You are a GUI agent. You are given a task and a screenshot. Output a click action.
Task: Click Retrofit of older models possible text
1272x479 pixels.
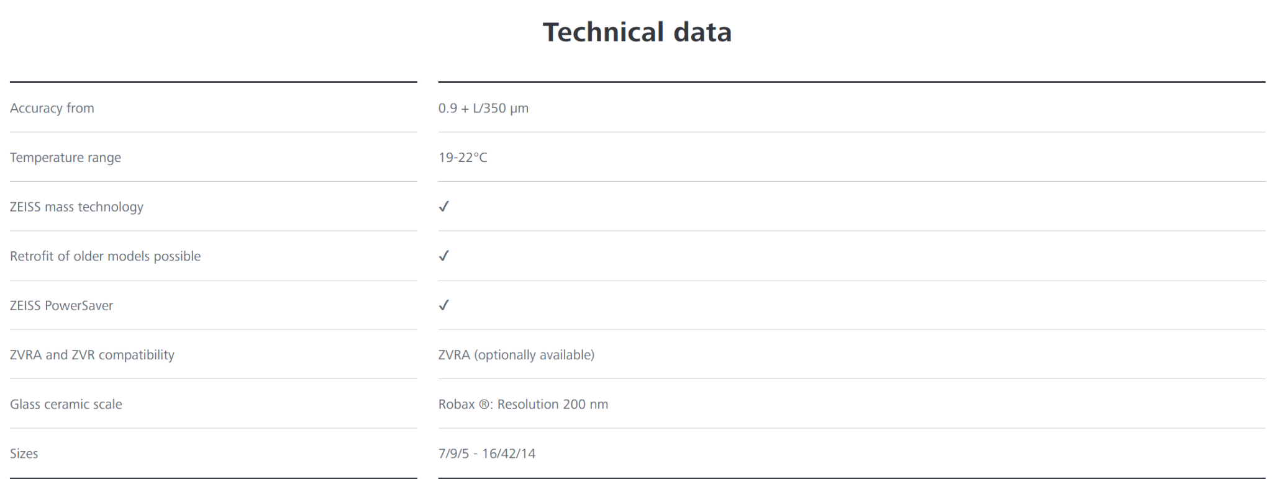point(105,256)
